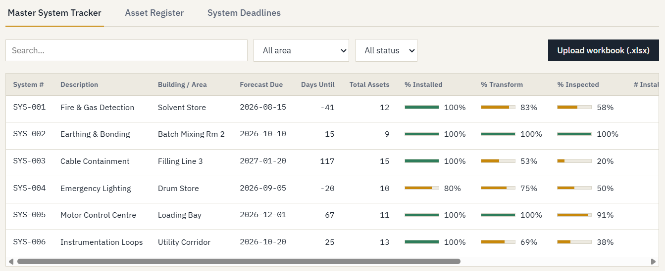The image size is (665, 271).
Task: Select the SYS-002 system number cell
Action: [29, 134]
